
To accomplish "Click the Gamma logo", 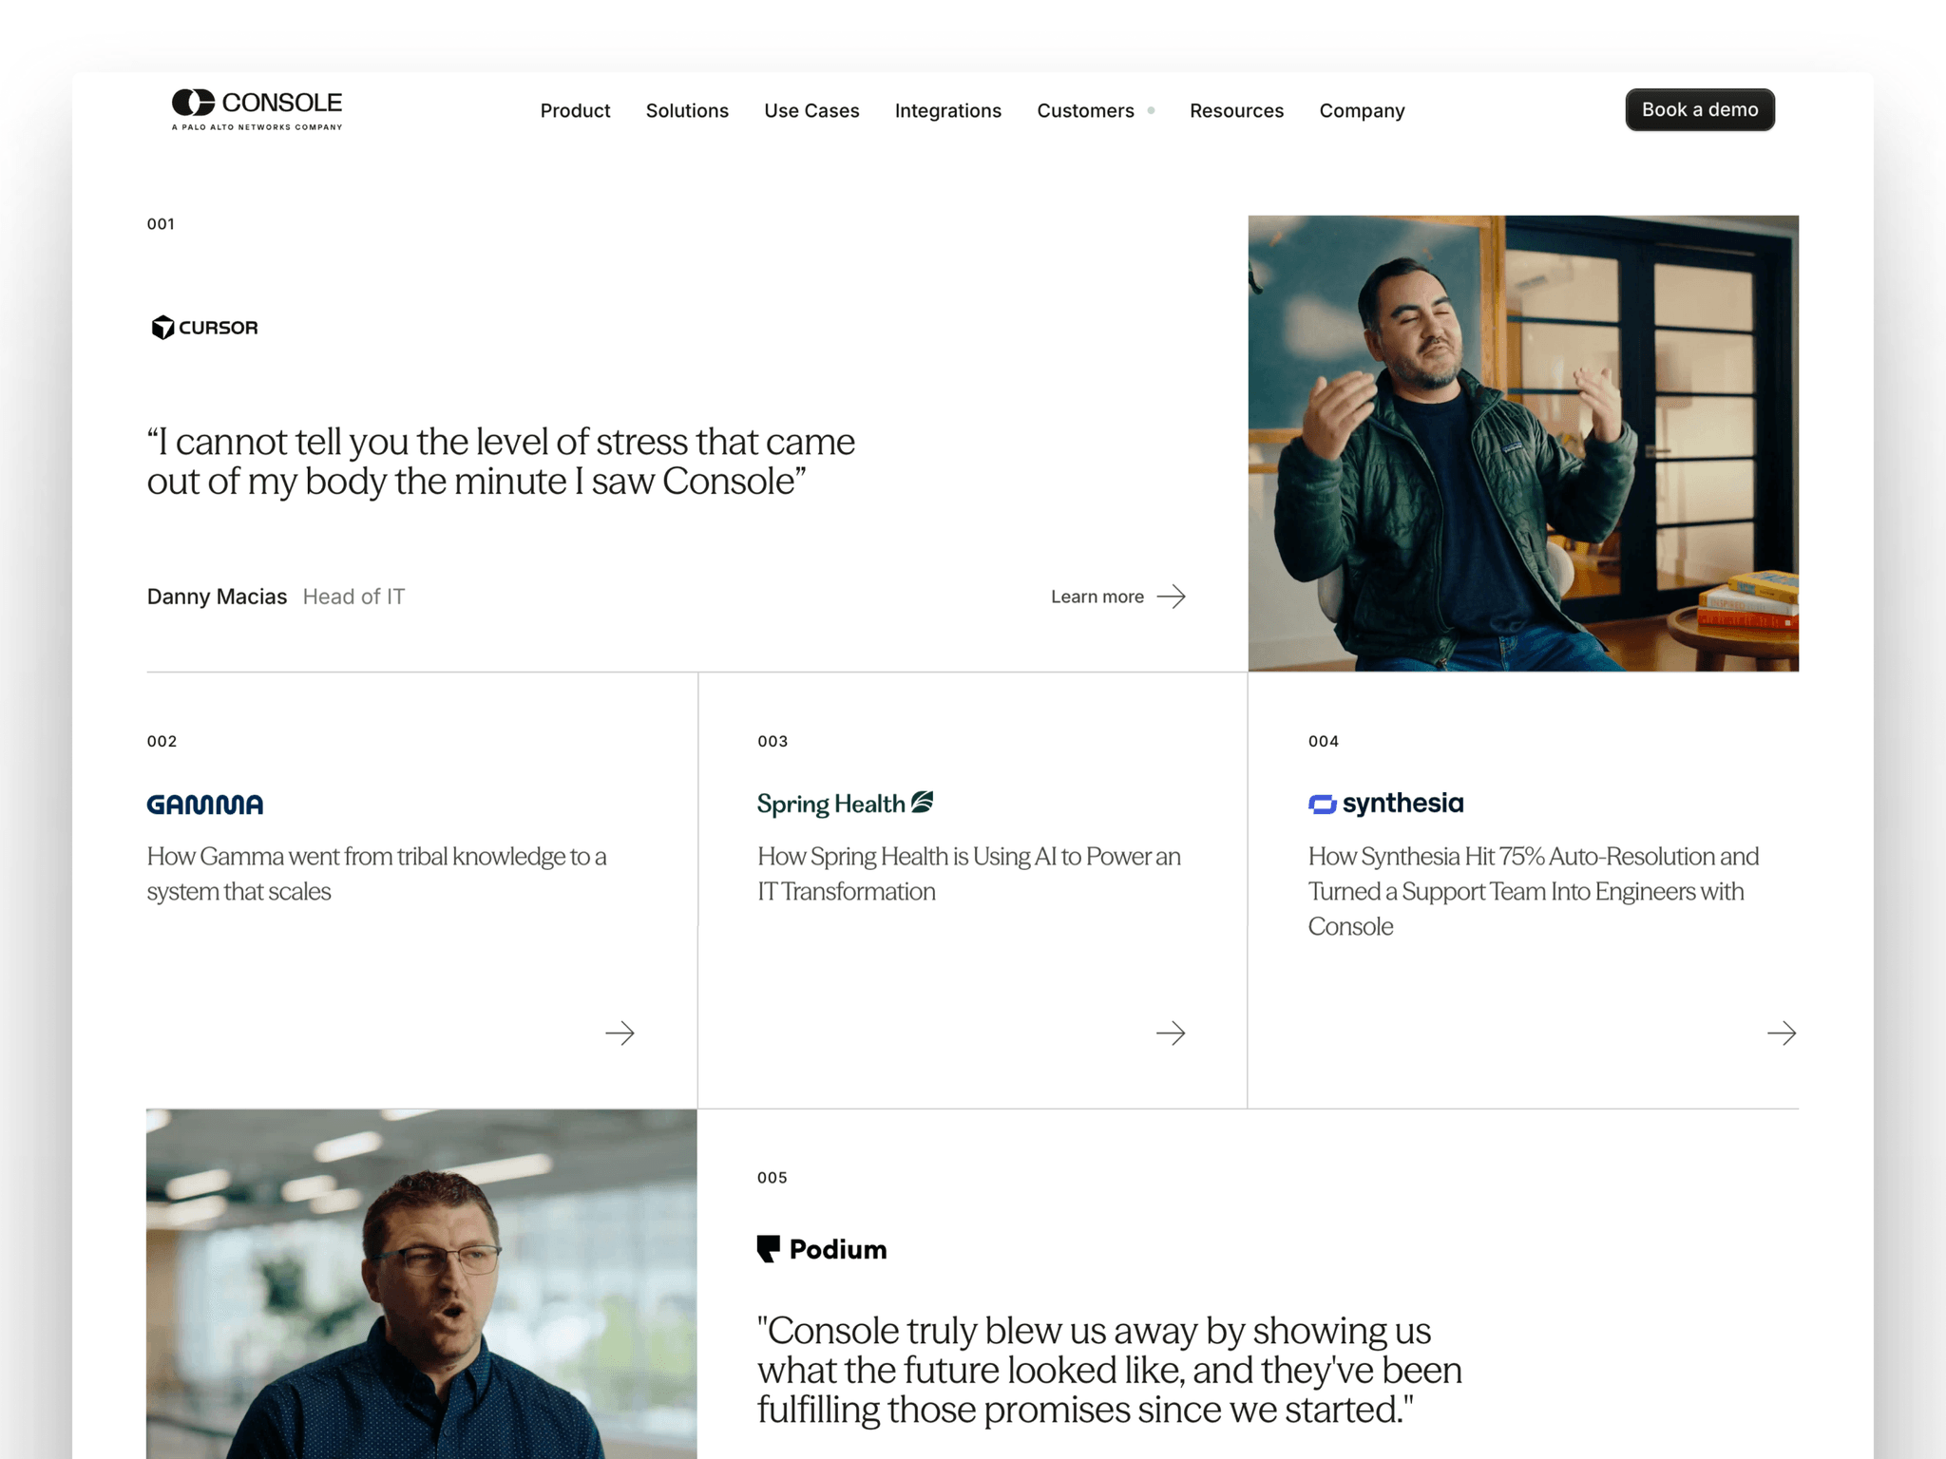I will [204, 805].
